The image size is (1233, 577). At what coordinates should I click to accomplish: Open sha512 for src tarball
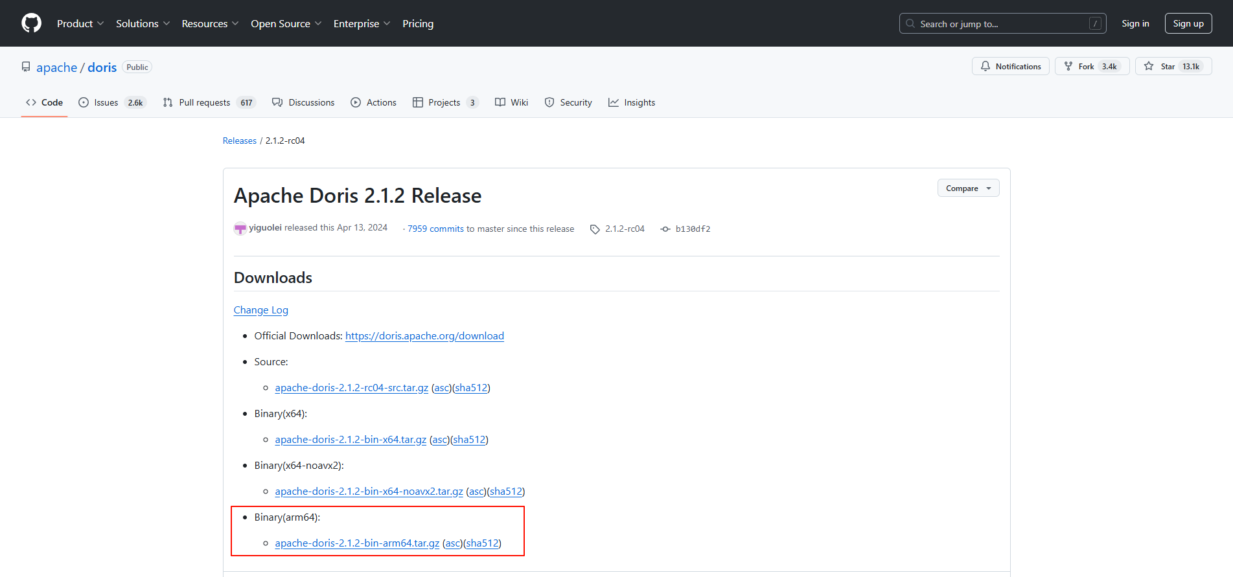470,388
